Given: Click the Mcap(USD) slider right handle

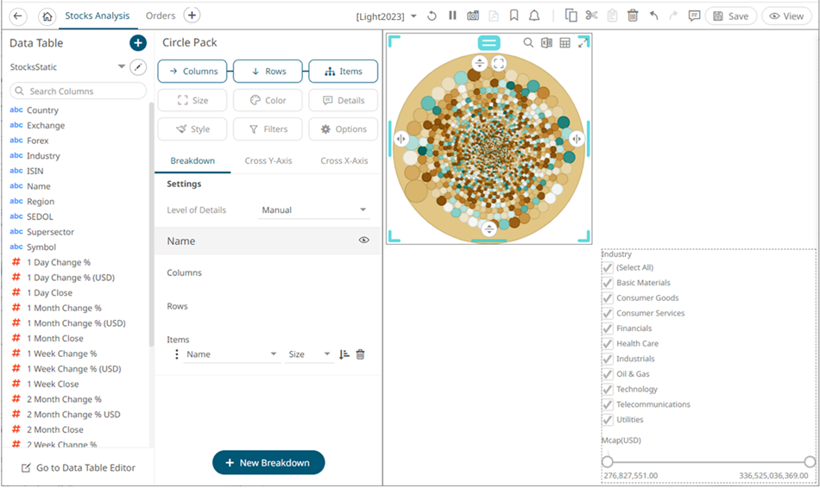Looking at the screenshot, I should [809, 462].
